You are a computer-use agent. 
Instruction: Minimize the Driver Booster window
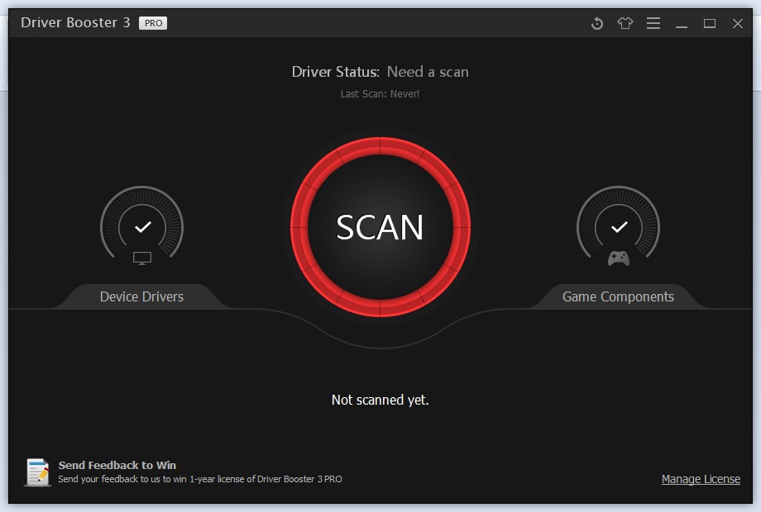tap(682, 24)
